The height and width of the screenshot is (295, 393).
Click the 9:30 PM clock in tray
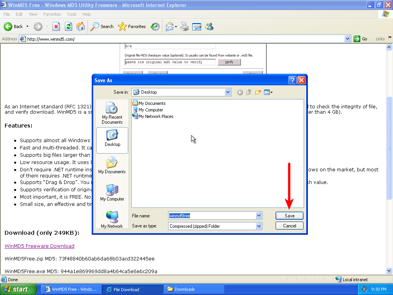[x=378, y=289]
